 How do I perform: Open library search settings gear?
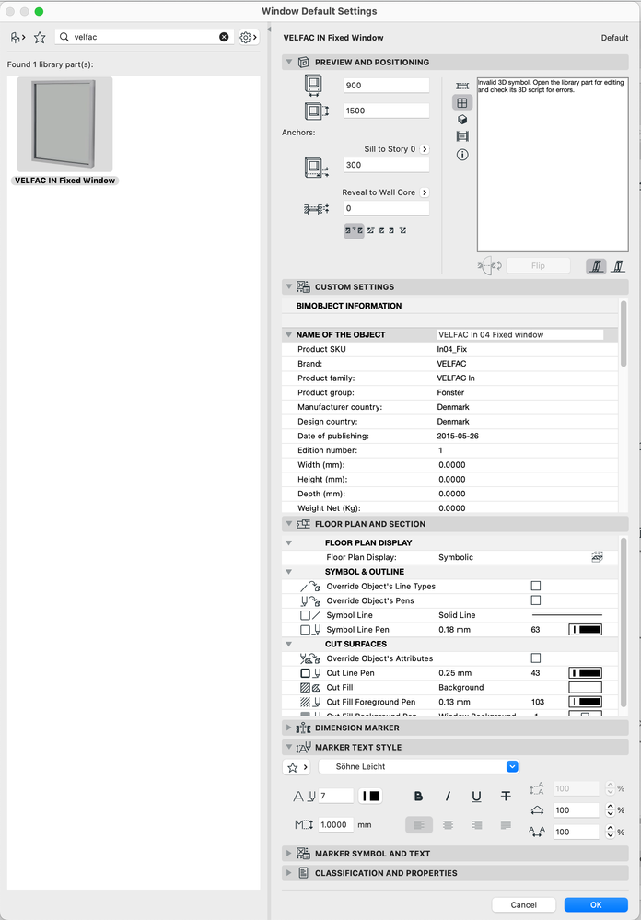249,38
